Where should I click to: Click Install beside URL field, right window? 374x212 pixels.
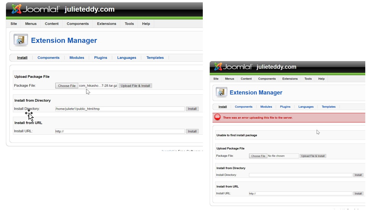358,194
